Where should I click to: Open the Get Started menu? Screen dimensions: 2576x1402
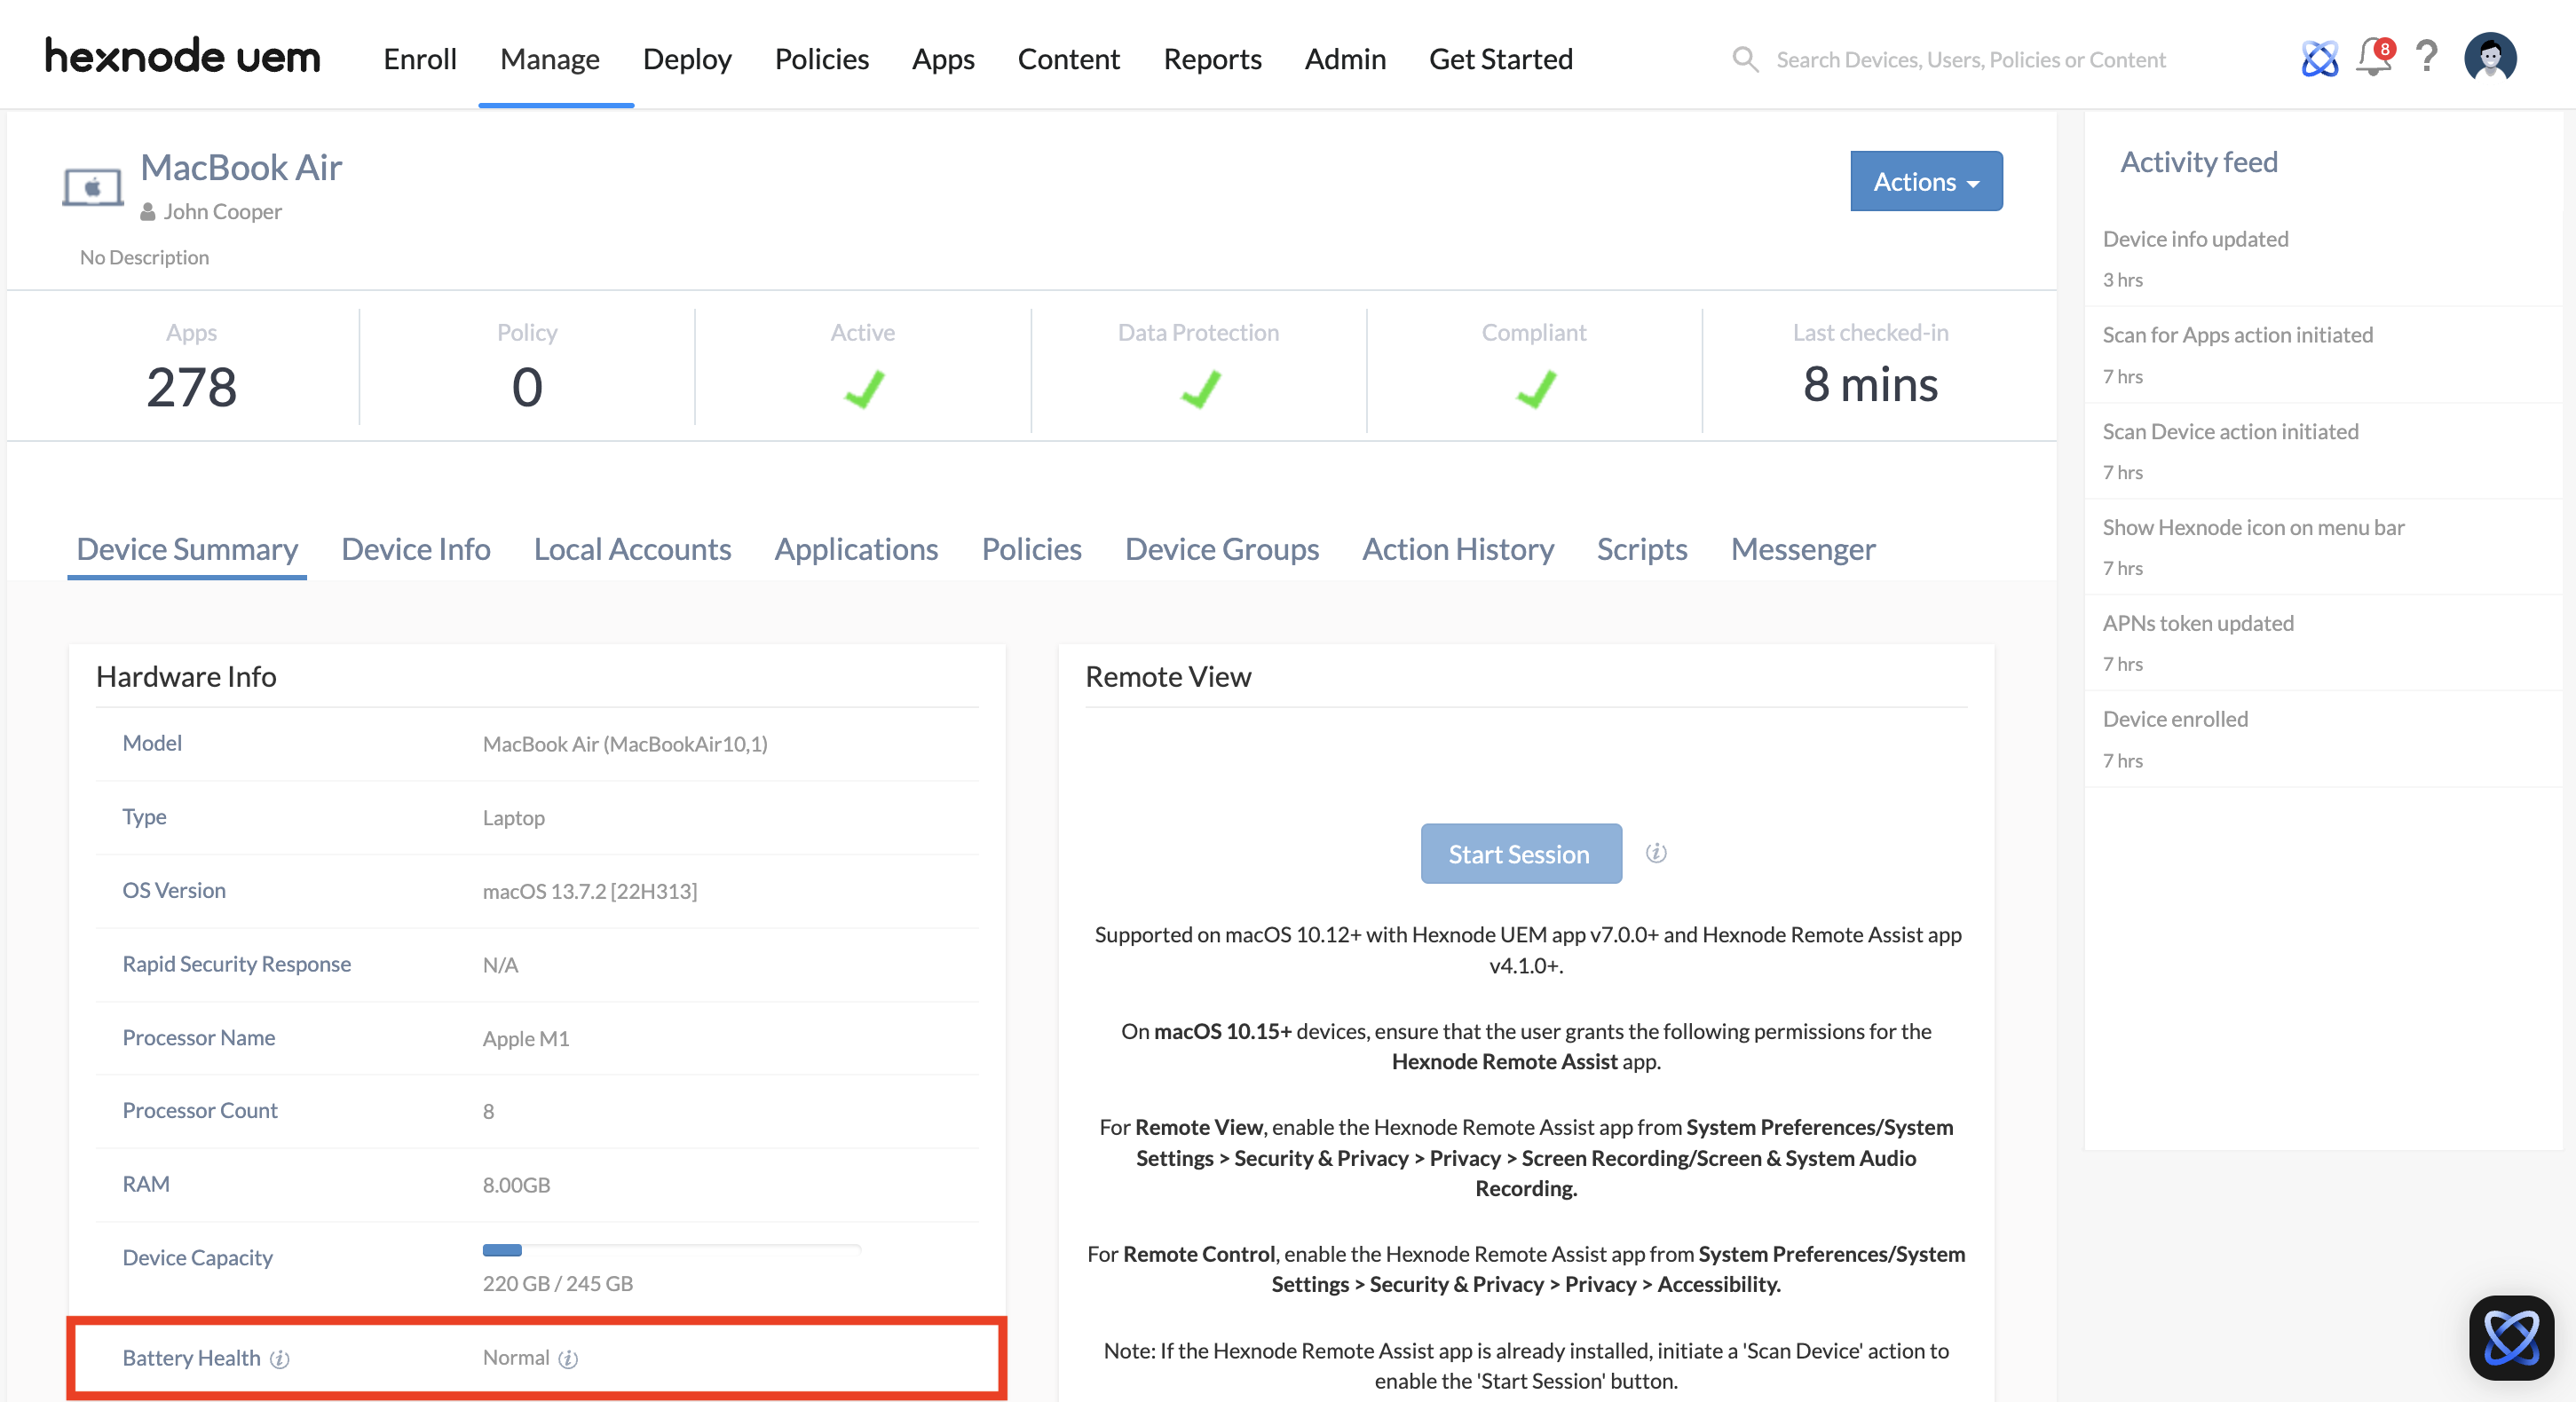pyautogui.click(x=1501, y=59)
